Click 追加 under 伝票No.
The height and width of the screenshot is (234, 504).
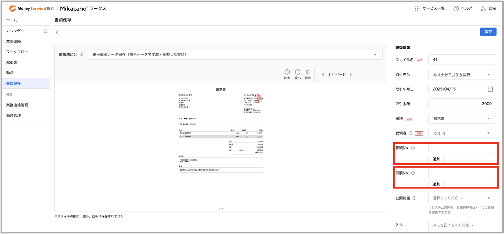pyautogui.click(x=437, y=184)
